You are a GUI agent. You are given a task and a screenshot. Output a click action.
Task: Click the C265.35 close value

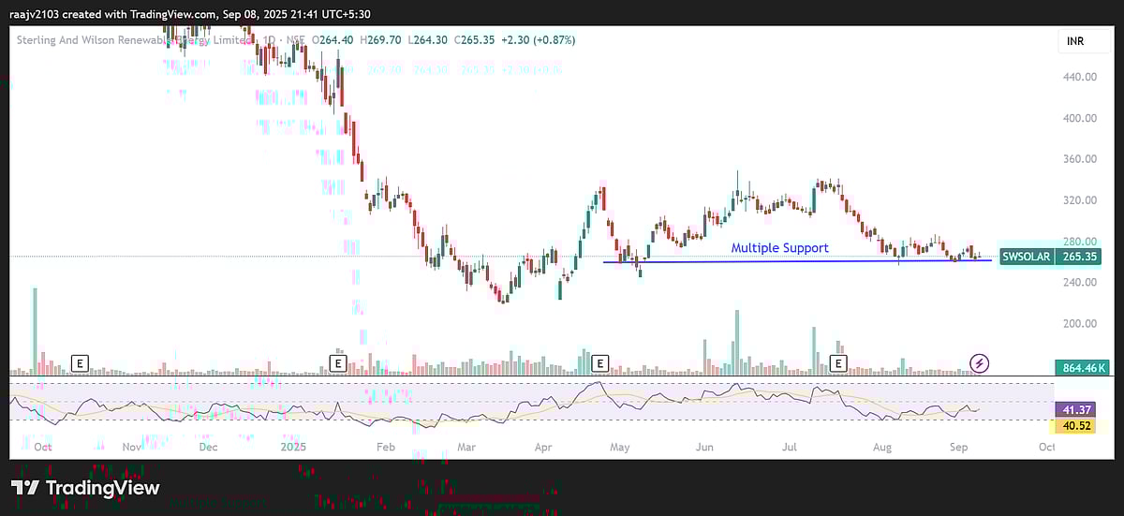tap(476, 40)
